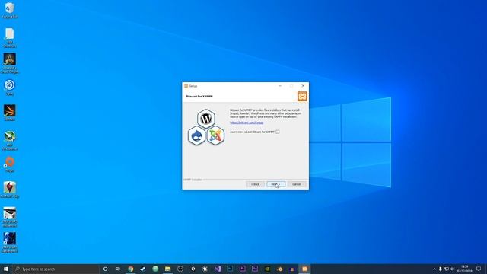Tick the Learn more about Bitnami checkbox
The width and height of the screenshot is (487, 274).
coord(277,132)
